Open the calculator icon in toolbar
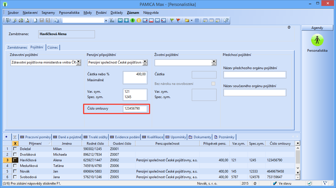This screenshot has width=336, height=188. (197, 20)
